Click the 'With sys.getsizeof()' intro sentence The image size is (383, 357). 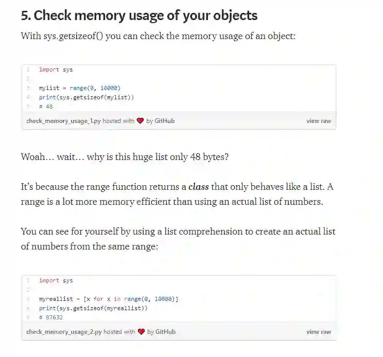[158, 37]
